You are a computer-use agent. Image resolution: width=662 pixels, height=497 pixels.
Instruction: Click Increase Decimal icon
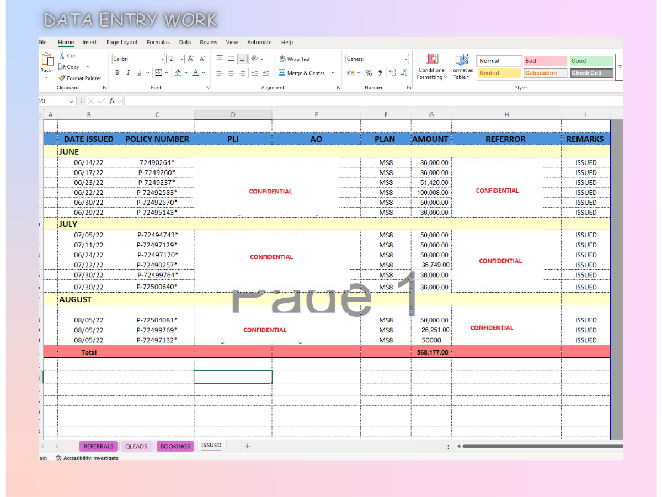click(392, 73)
